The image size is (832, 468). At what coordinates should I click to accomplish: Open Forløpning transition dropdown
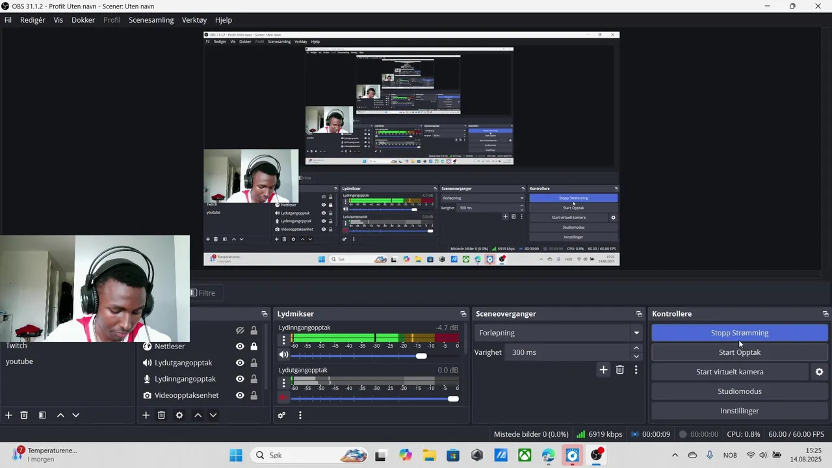559,333
